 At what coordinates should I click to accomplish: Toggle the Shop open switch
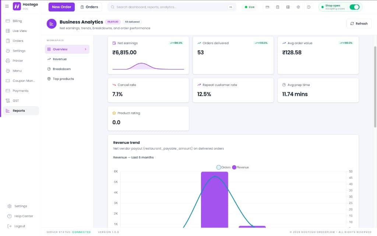tap(355, 7)
